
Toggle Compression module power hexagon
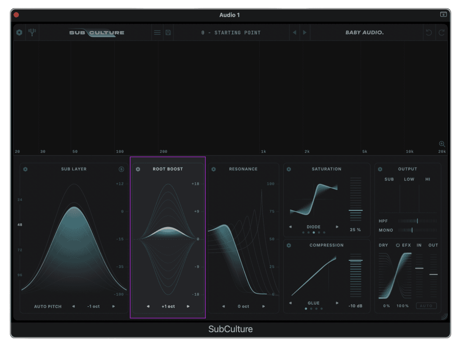[x=289, y=245]
